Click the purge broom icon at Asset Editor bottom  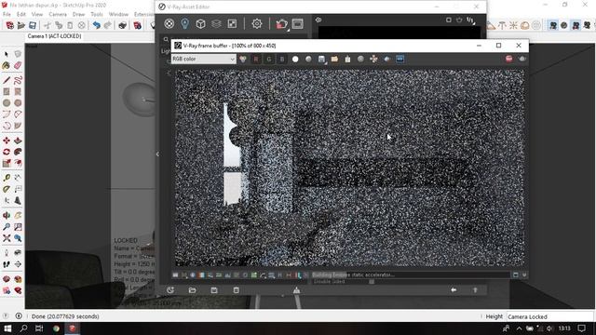[x=296, y=290]
